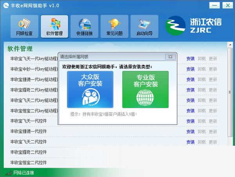
Task: Open the 网银检查 tool tab
Action: tap(24, 27)
